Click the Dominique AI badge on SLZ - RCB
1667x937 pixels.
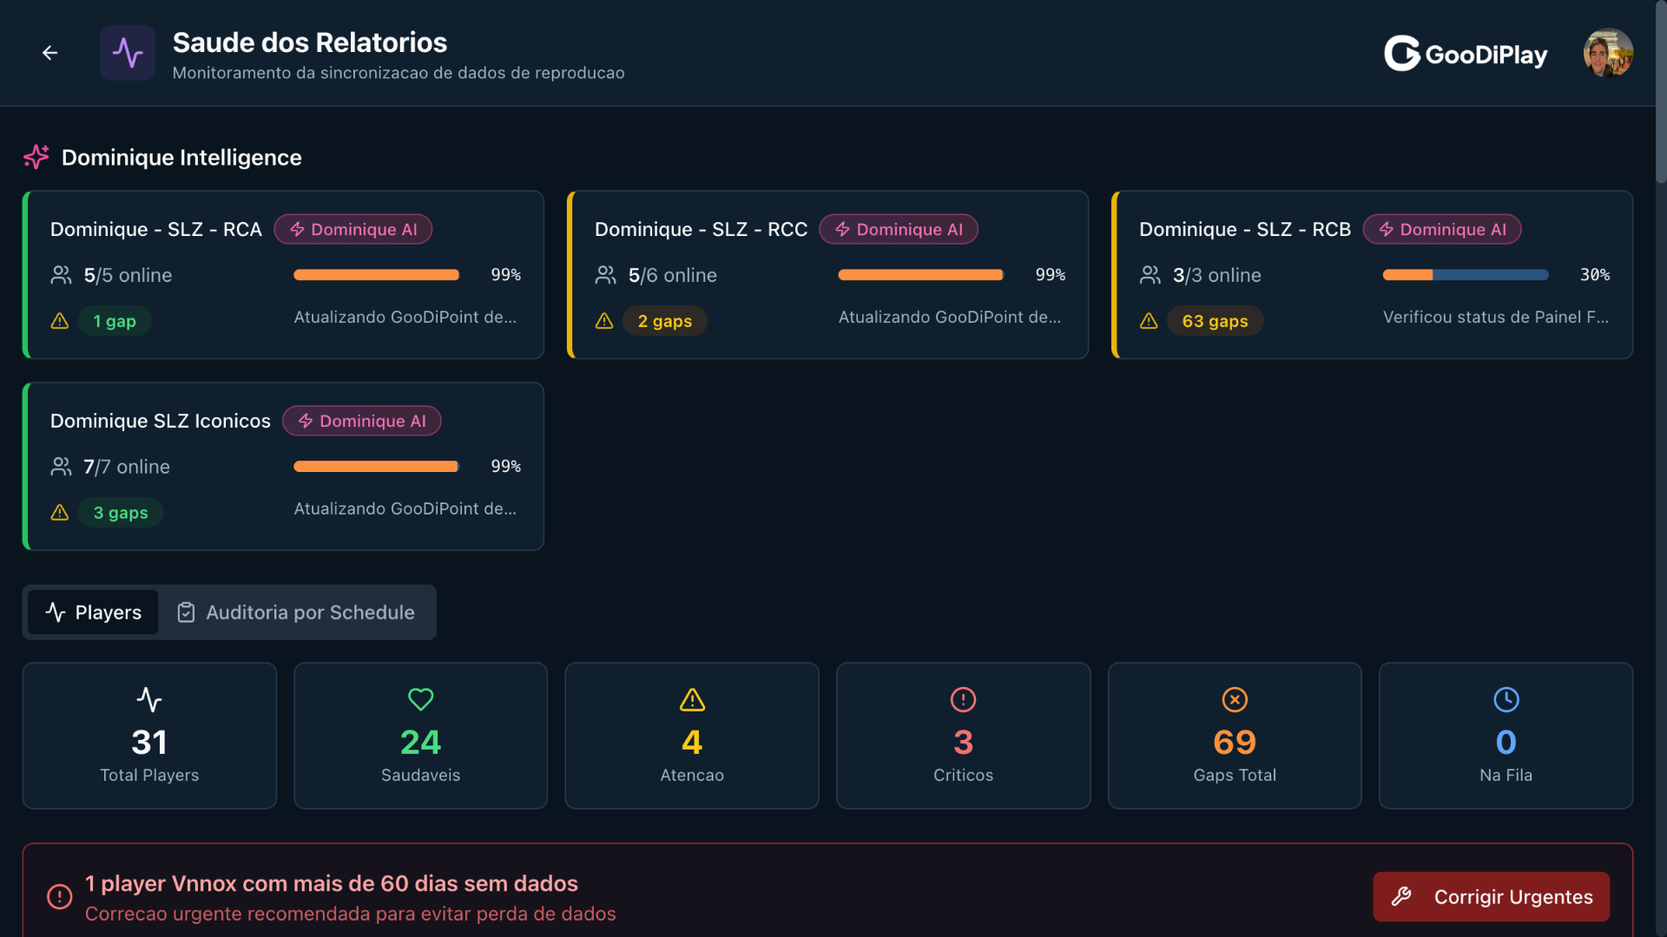tap(1442, 229)
